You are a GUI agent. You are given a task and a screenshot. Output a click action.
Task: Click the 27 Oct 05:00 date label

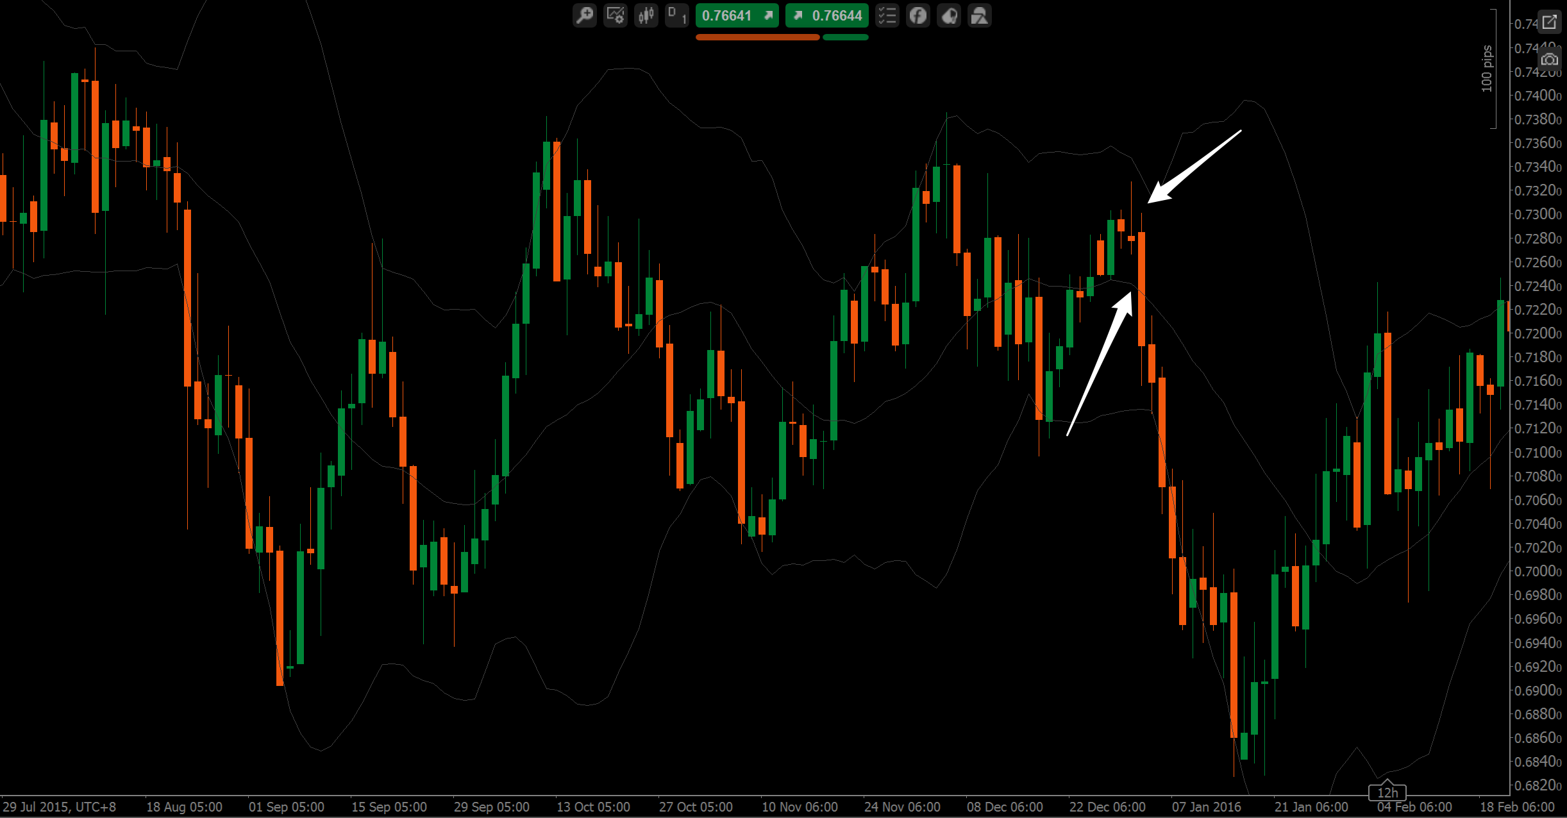(696, 807)
